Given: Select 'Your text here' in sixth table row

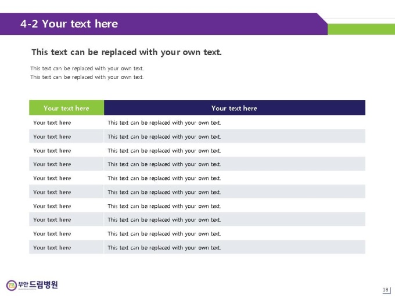Looking at the screenshot, I should pos(52,192).
